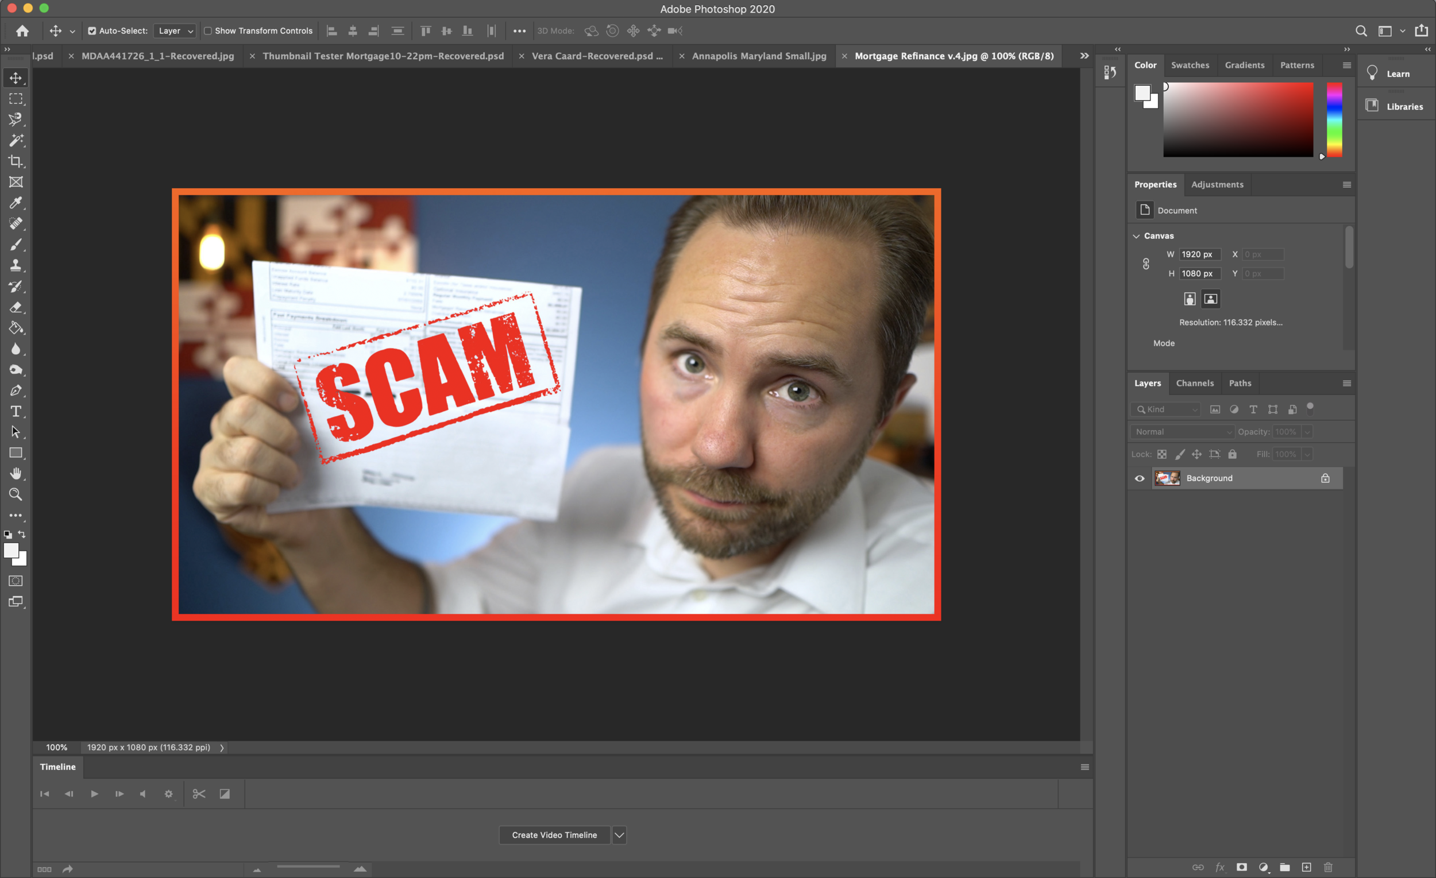Switch to the Channels tab

[x=1194, y=384]
